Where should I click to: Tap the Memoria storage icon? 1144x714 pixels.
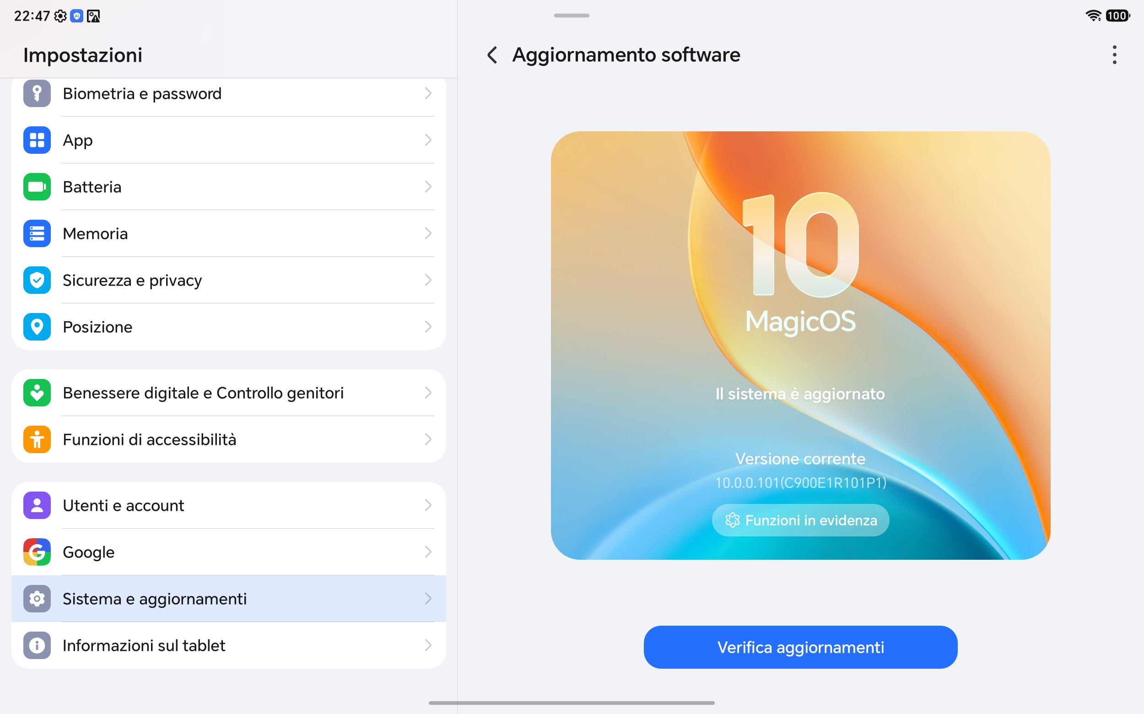pyautogui.click(x=37, y=234)
